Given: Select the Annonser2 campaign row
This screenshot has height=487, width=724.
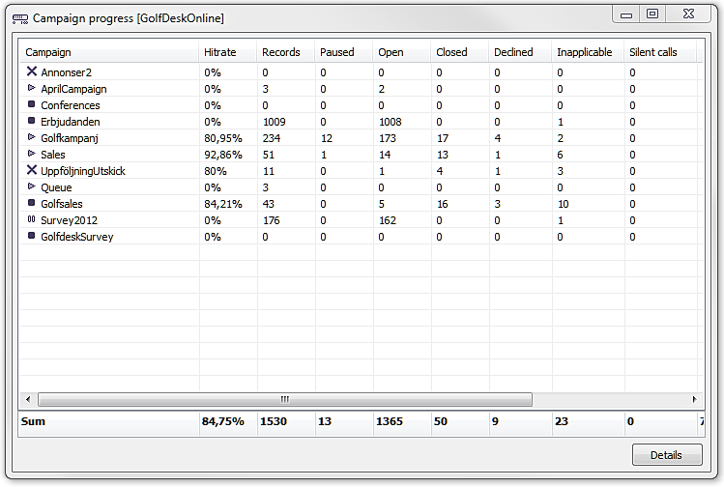Looking at the screenshot, I should pos(362,72).
